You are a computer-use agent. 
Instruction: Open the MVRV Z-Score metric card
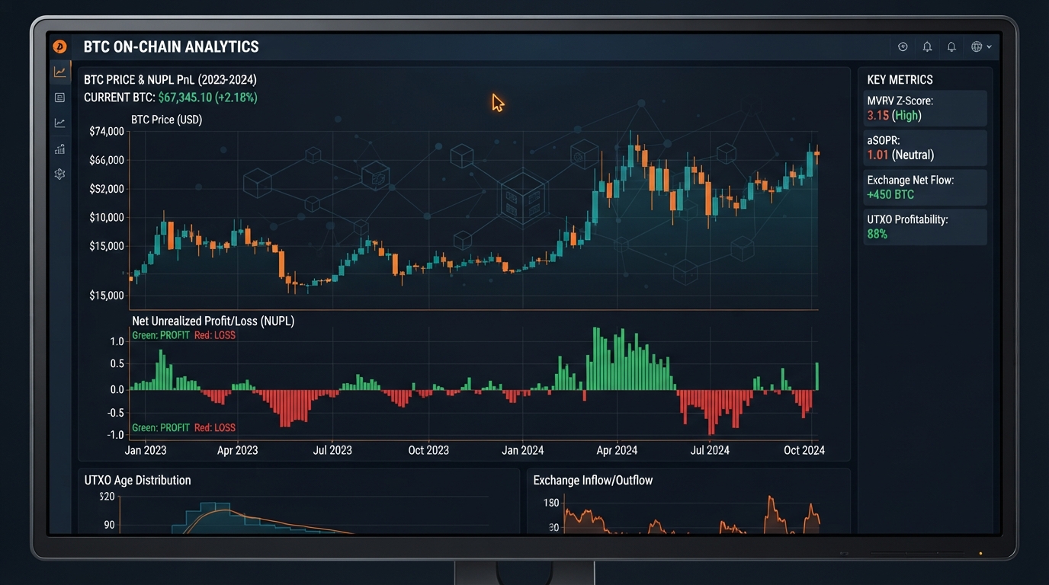coord(925,108)
